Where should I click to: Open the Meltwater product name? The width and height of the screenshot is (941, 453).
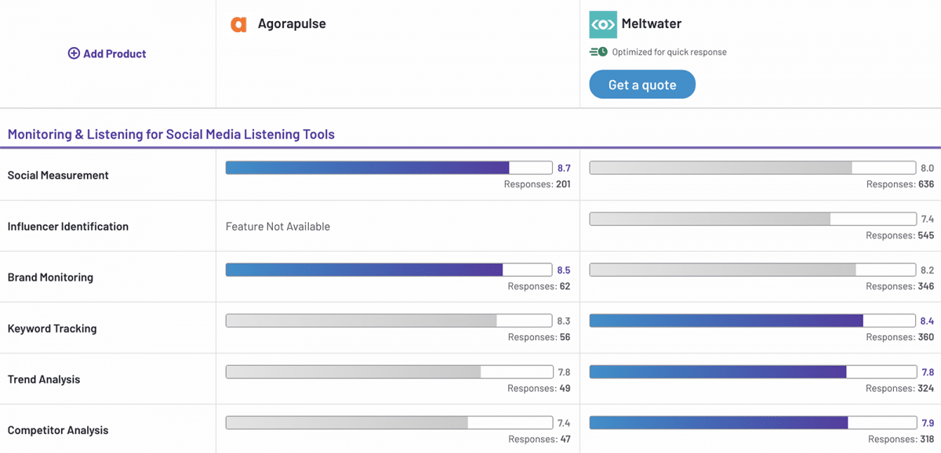coord(652,24)
